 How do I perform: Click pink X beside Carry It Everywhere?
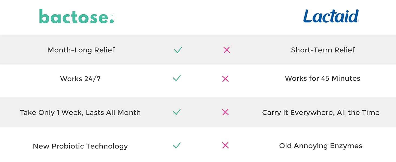click(225, 112)
